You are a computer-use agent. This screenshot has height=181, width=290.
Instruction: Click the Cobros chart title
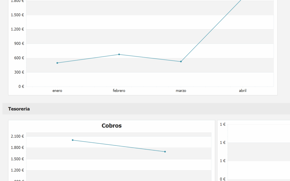tap(111, 125)
